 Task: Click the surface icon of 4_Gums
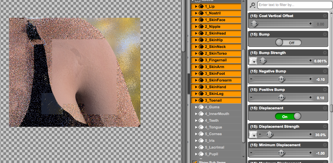click(x=201, y=107)
